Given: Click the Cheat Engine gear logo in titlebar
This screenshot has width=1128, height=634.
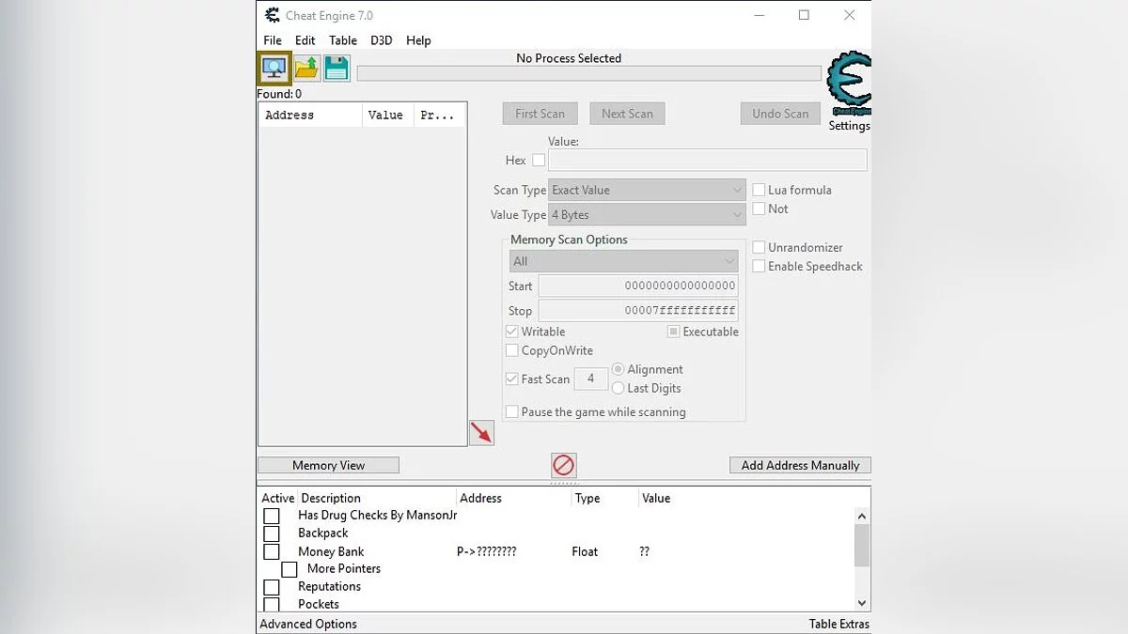Looking at the screenshot, I should coord(272,15).
